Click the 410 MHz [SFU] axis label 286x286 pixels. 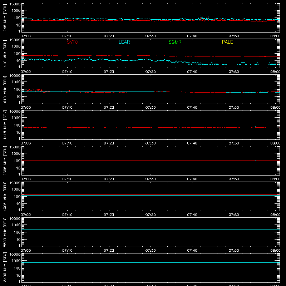(5, 53)
